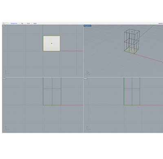This screenshot has height=159, width=163.
Task: Switch to the Top viewport tab
Action: click(22, 23)
